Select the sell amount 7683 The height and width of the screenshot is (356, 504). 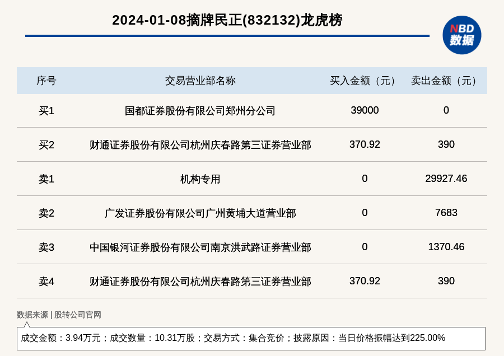pos(446,212)
